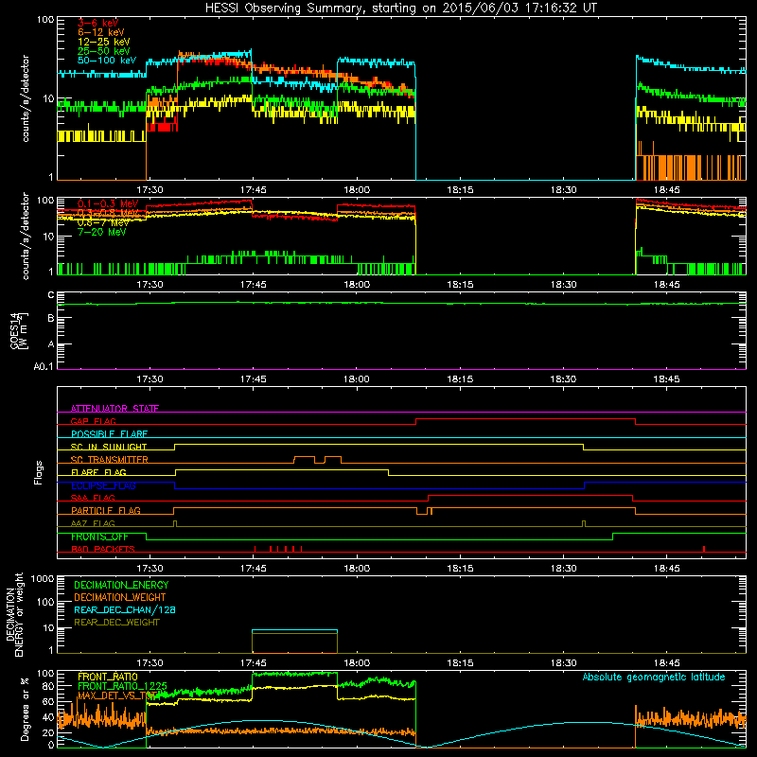Click the '18:45' time label under top panel

pyautogui.click(x=667, y=190)
